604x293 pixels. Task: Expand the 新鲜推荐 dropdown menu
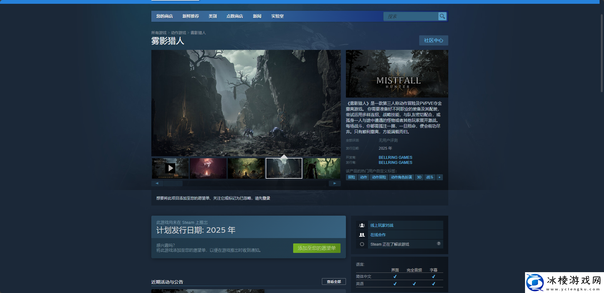pos(190,16)
